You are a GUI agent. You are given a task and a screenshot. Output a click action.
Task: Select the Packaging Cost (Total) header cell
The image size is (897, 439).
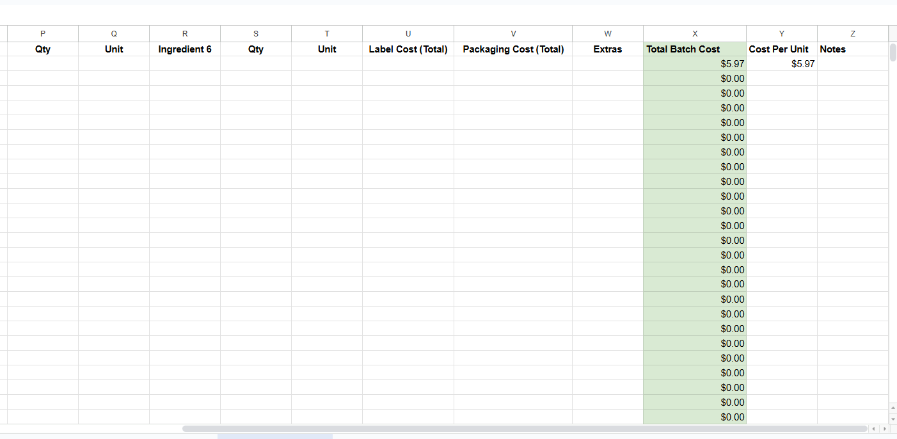pos(513,49)
